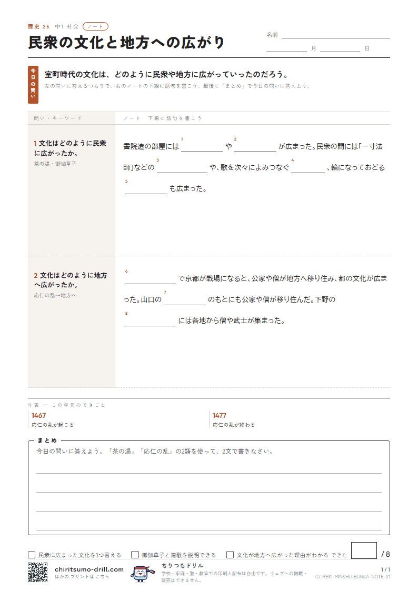This screenshot has width=418, height=591.
Task: Click the orange 今日の問い label badge
Action: pos(33,85)
